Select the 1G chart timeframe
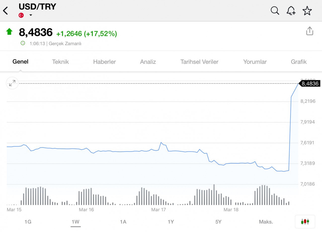Viewport: 322px width, 232px height. [x=28, y=222]
